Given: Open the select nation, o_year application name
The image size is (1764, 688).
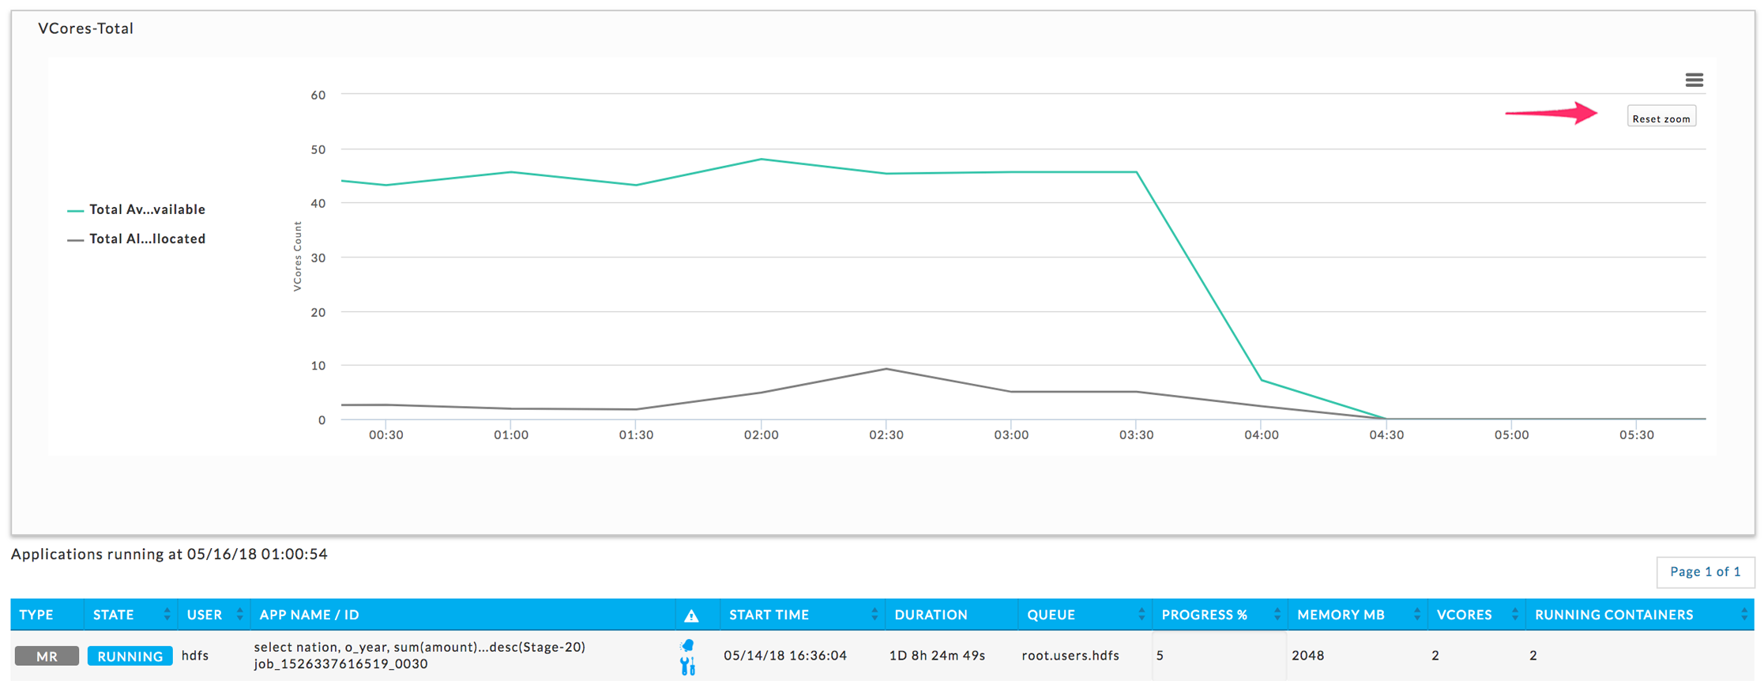Looking at the screenshot, I should (x=419, y=647).
